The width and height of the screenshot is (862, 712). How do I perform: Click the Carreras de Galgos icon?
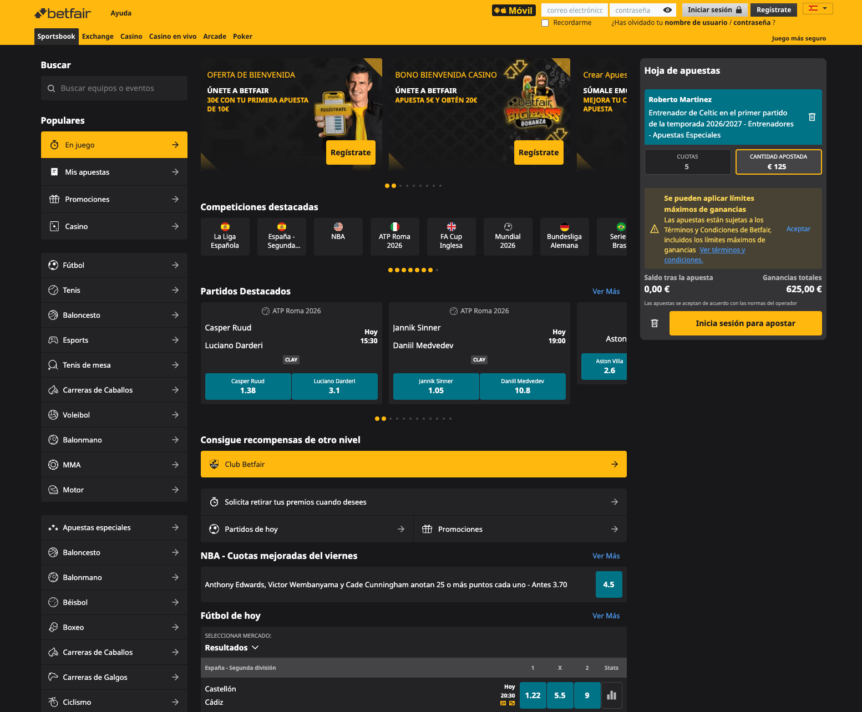click(x=53, y=677)
